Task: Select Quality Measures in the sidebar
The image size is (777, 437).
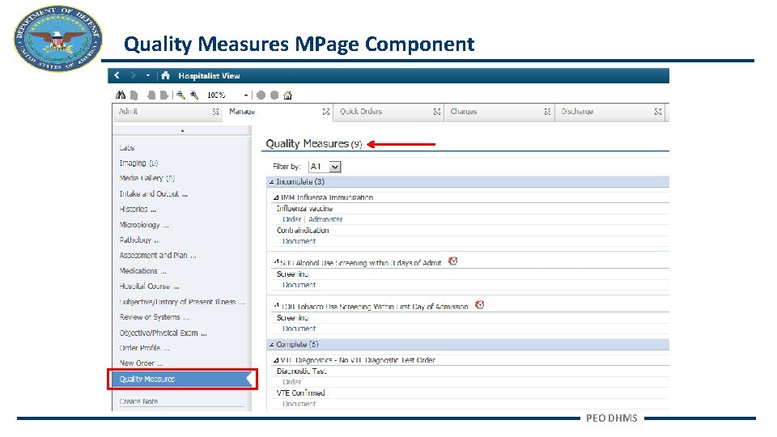Action: click(182, 379)
